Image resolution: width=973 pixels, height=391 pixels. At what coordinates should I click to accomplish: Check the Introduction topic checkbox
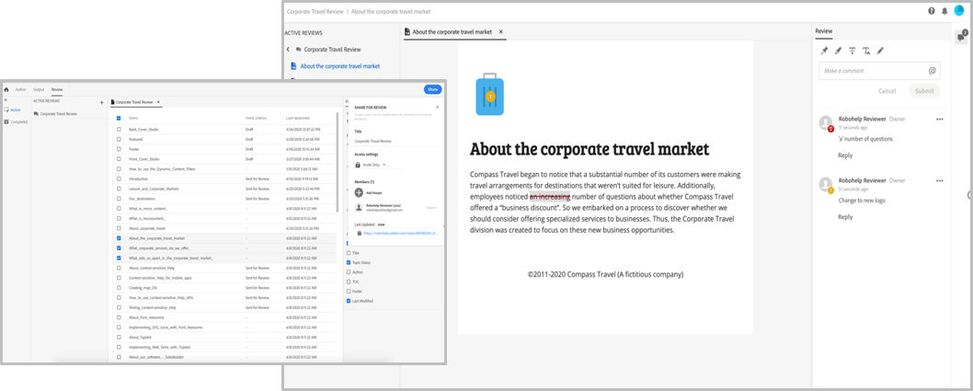point(119,178)
